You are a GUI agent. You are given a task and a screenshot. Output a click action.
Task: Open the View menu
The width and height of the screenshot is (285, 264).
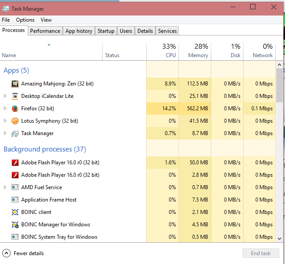(x=46, y=20)
